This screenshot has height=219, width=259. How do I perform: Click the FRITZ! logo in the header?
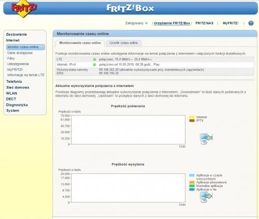click(24, 9)
